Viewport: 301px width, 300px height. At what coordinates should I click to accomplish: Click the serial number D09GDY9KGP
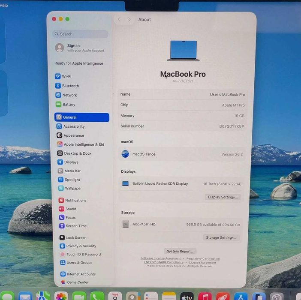pyautogui.click(x=232, y=126)
